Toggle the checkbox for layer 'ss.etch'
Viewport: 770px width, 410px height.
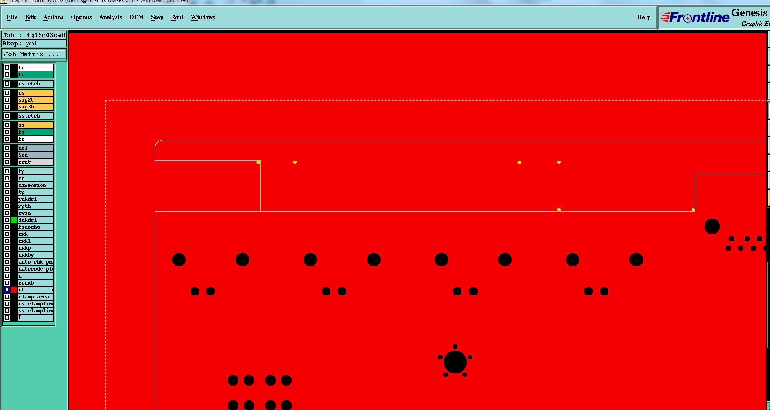pos(7,116)
